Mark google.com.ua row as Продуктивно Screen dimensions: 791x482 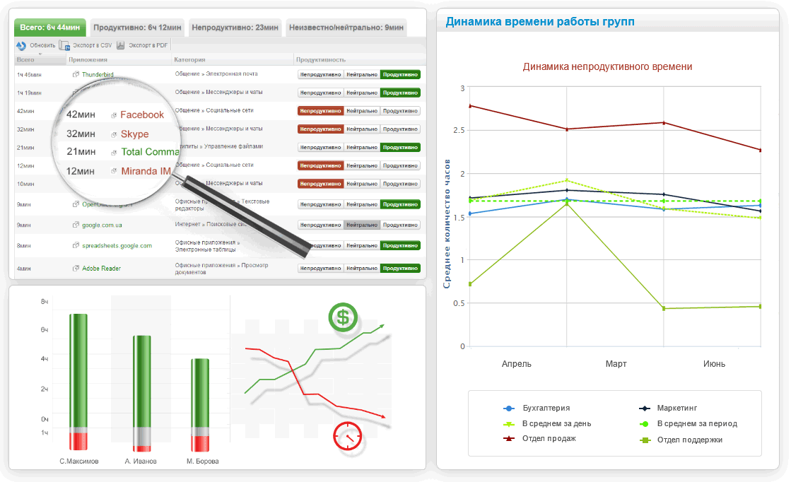point(401,225)
